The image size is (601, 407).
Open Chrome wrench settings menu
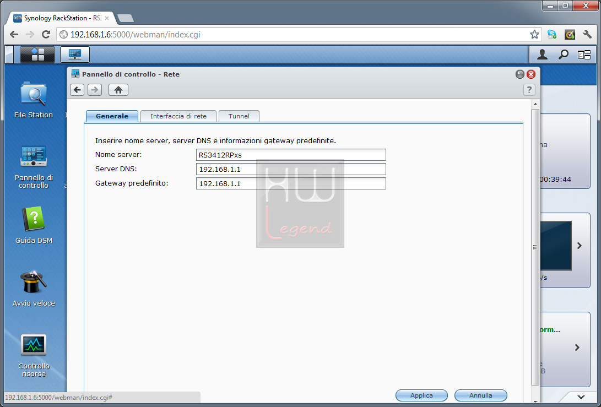(x=587, y=35)
